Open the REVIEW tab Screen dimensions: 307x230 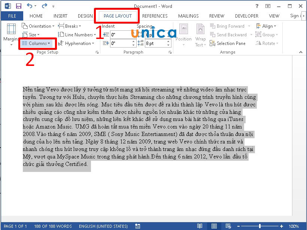217,16
